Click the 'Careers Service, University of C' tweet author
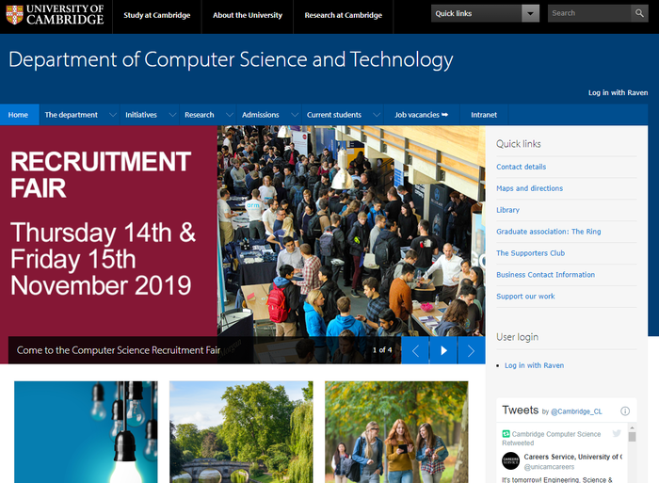 [572, 457]
